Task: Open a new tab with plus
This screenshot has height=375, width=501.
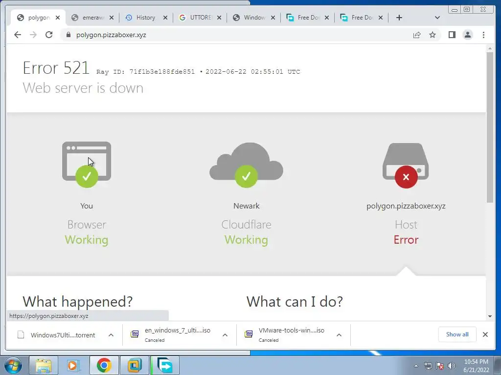Action: (x=399, y=18)
